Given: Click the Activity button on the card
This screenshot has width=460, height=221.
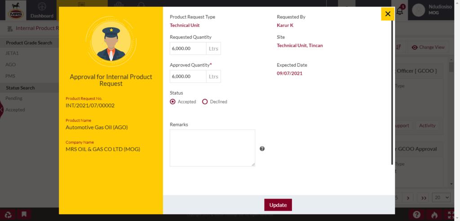Looking at the screenshot, I should [427, 126].
